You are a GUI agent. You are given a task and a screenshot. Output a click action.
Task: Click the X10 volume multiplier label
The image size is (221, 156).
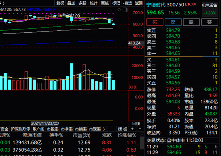(x=132, y=87)
